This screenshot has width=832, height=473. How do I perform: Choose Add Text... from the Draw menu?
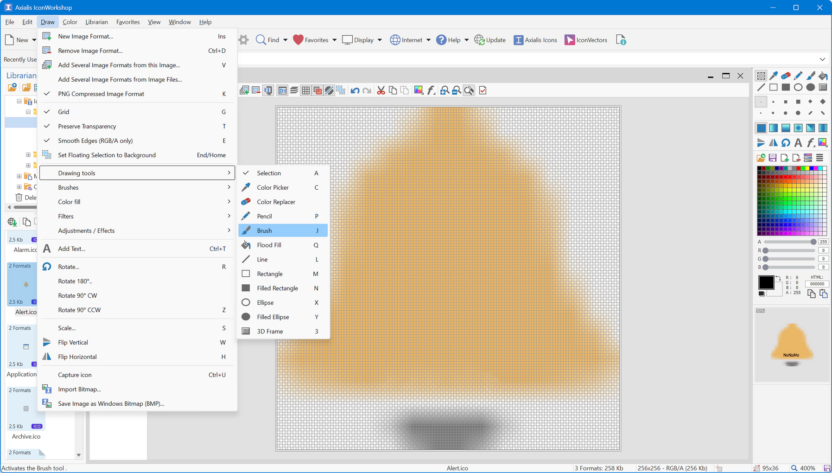(x=137, y=249)
